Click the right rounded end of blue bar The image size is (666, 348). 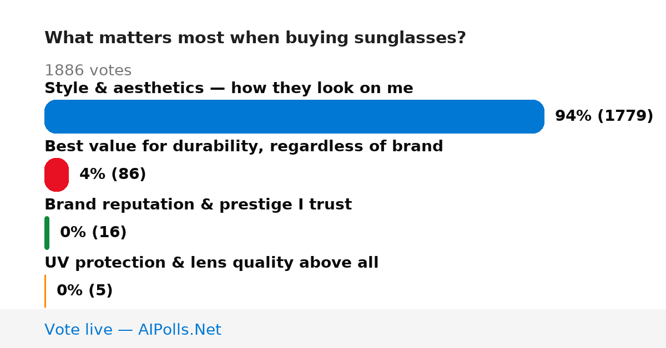(536, 116)
